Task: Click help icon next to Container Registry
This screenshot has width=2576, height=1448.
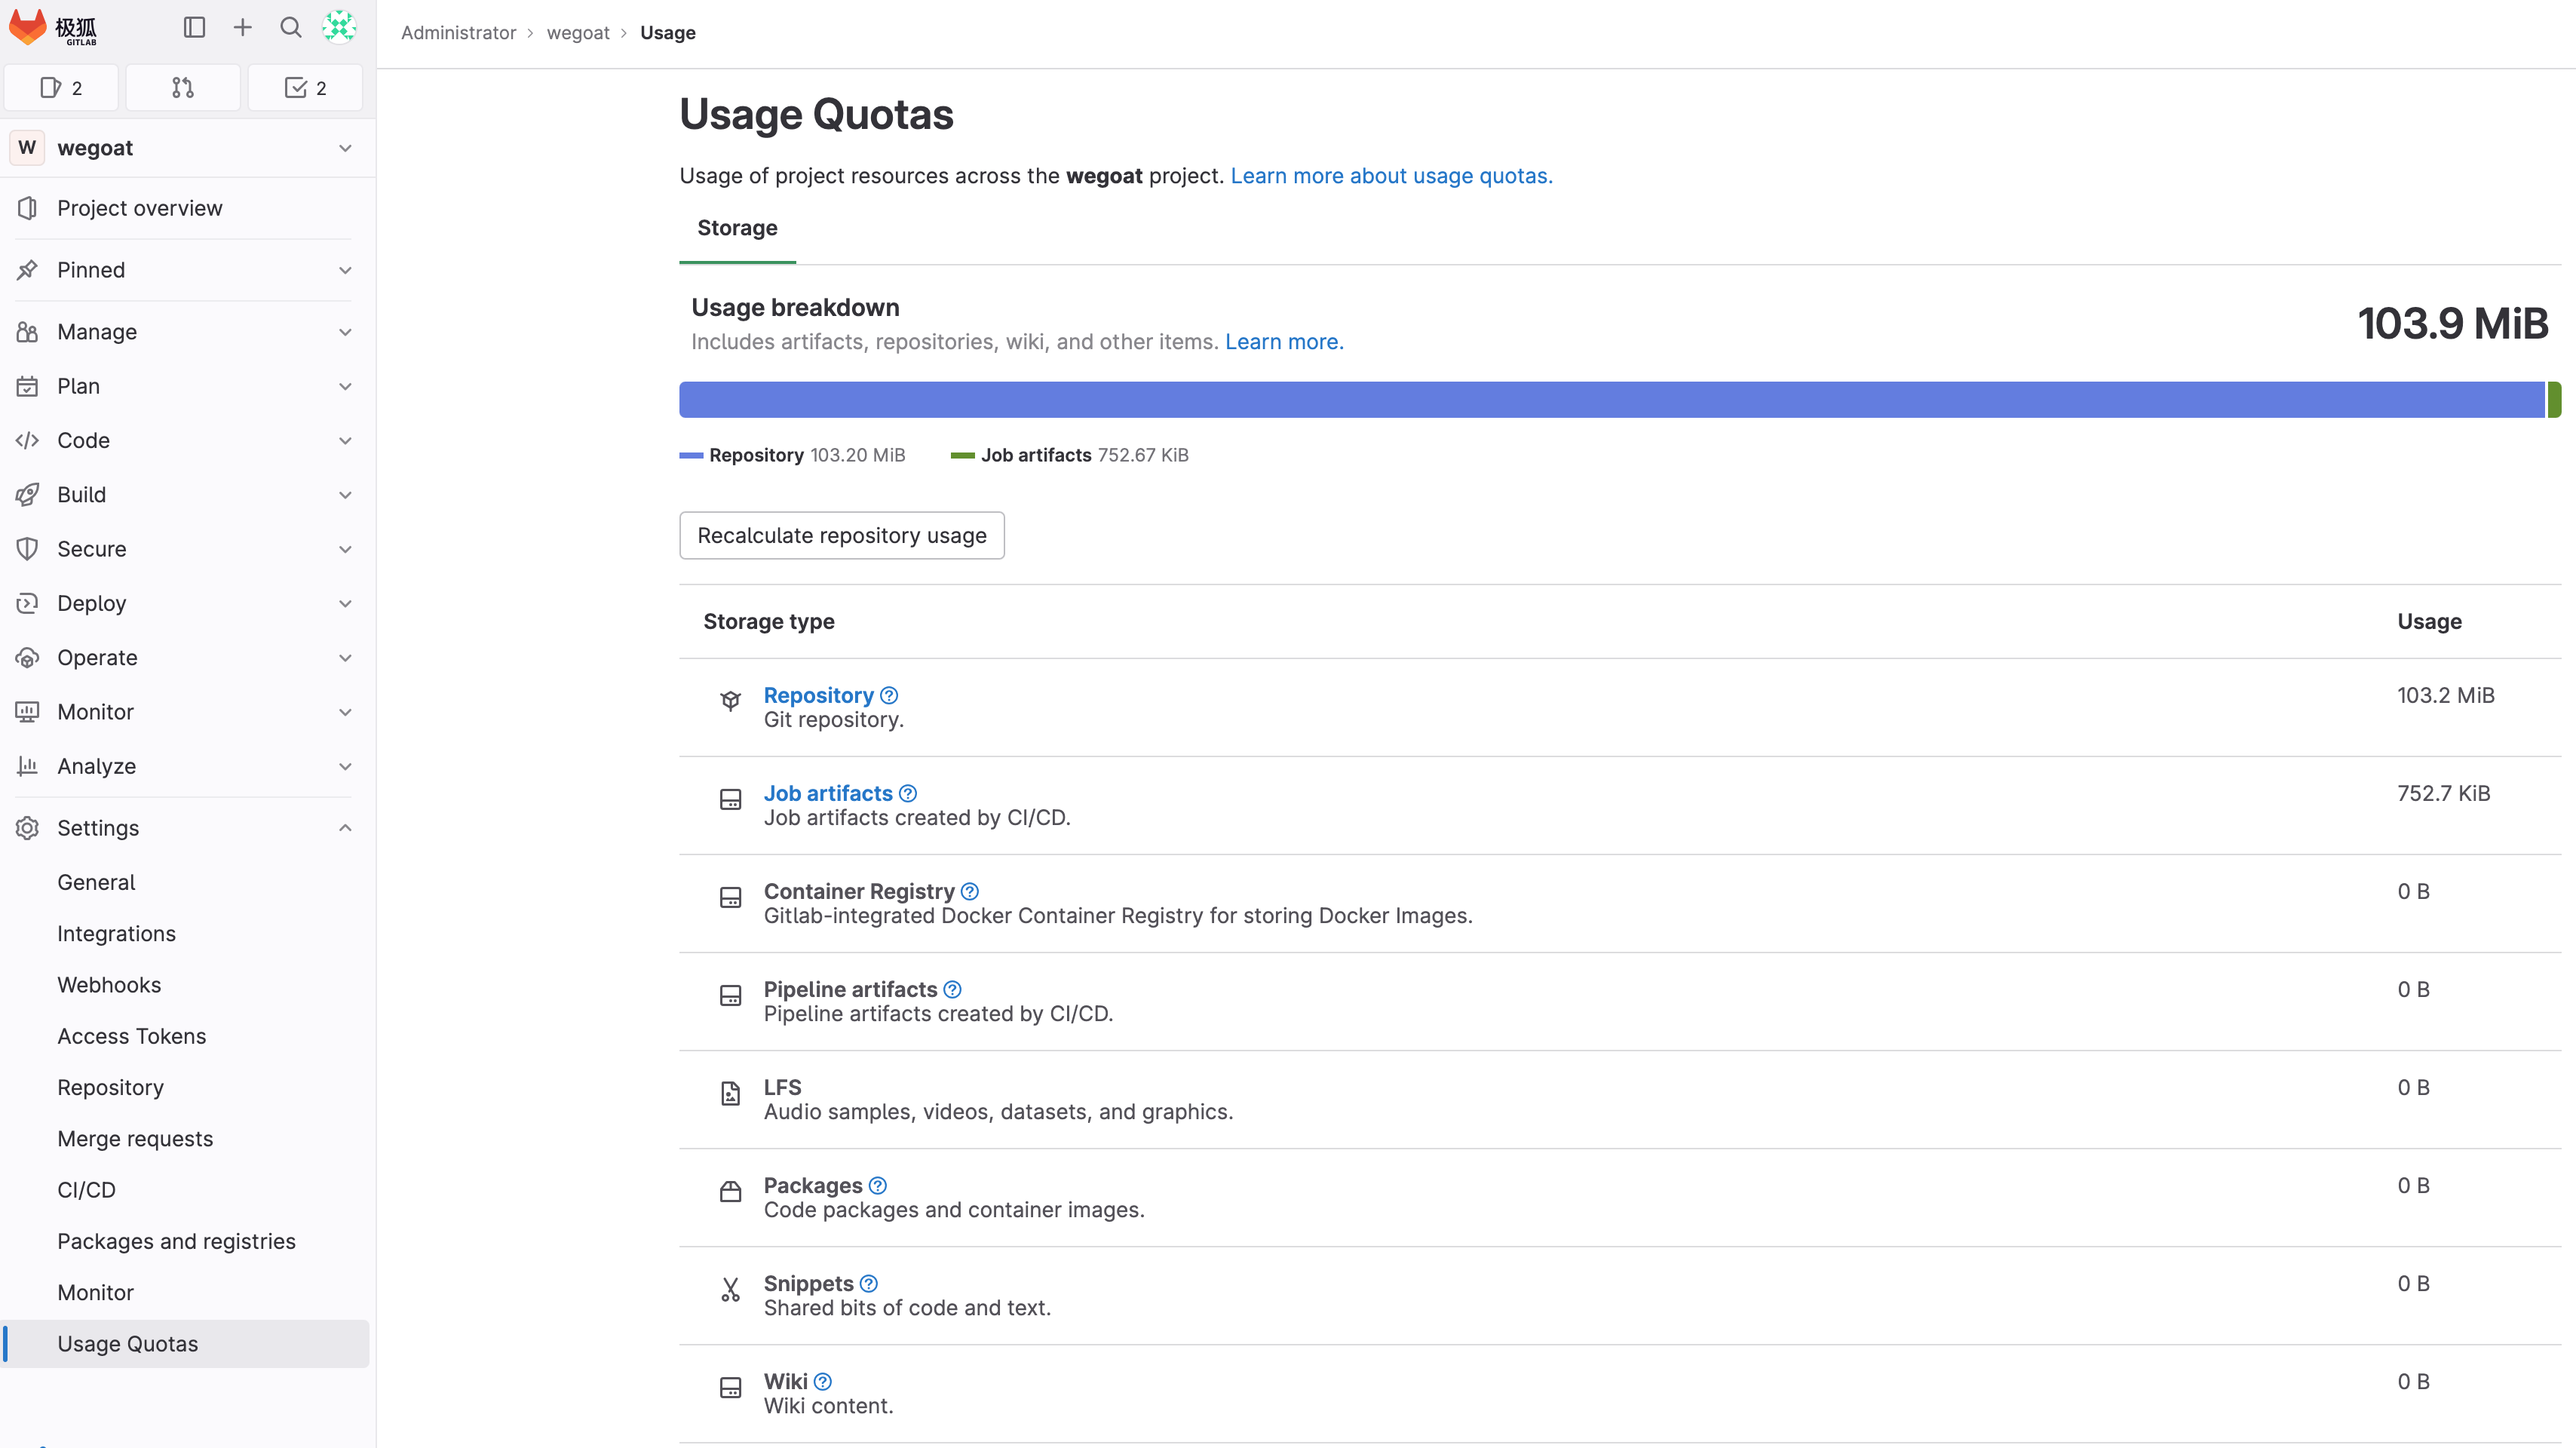Action: 969,891
